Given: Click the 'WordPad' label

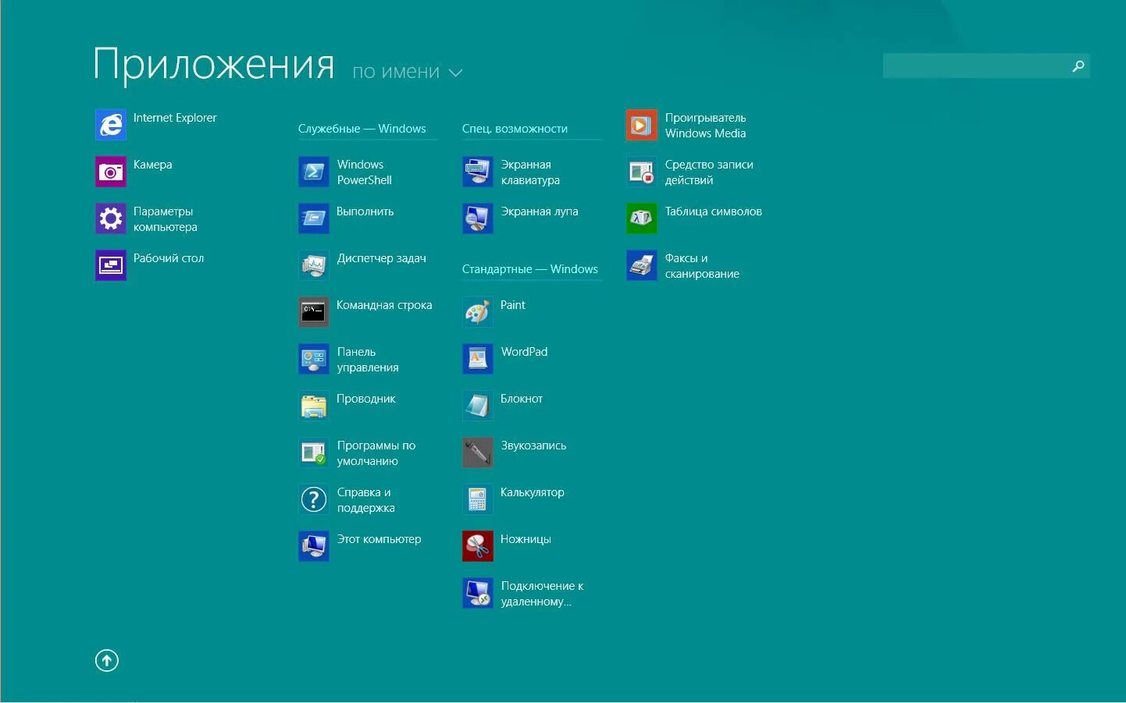Looking at the screenshot, I should click(525, 352).
